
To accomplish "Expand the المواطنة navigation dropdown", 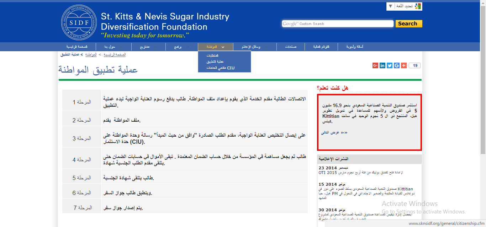I will [x=216, y=47].
